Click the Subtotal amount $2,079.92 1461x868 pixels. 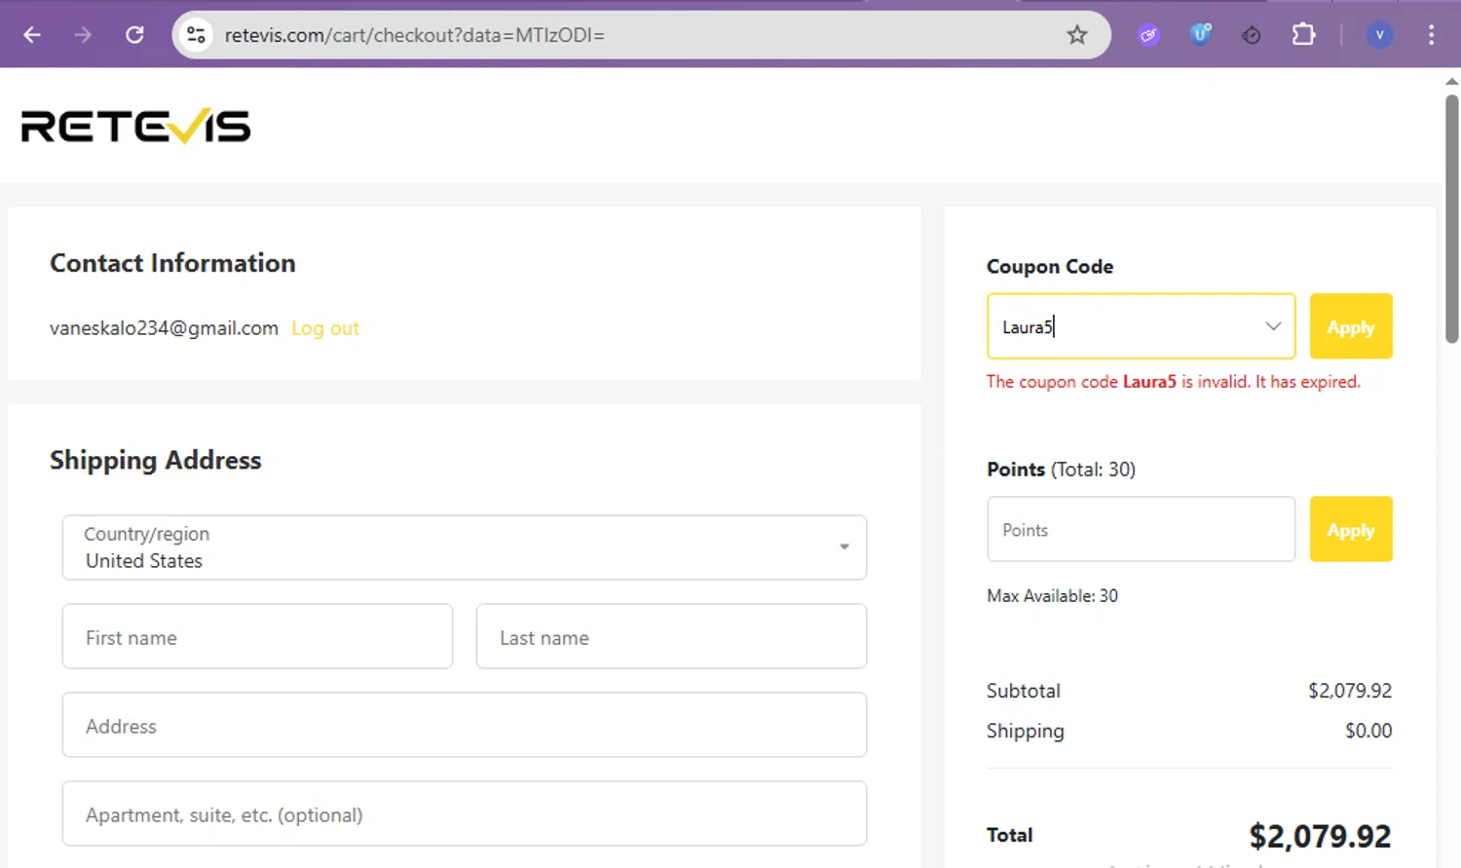point(1350,691)
